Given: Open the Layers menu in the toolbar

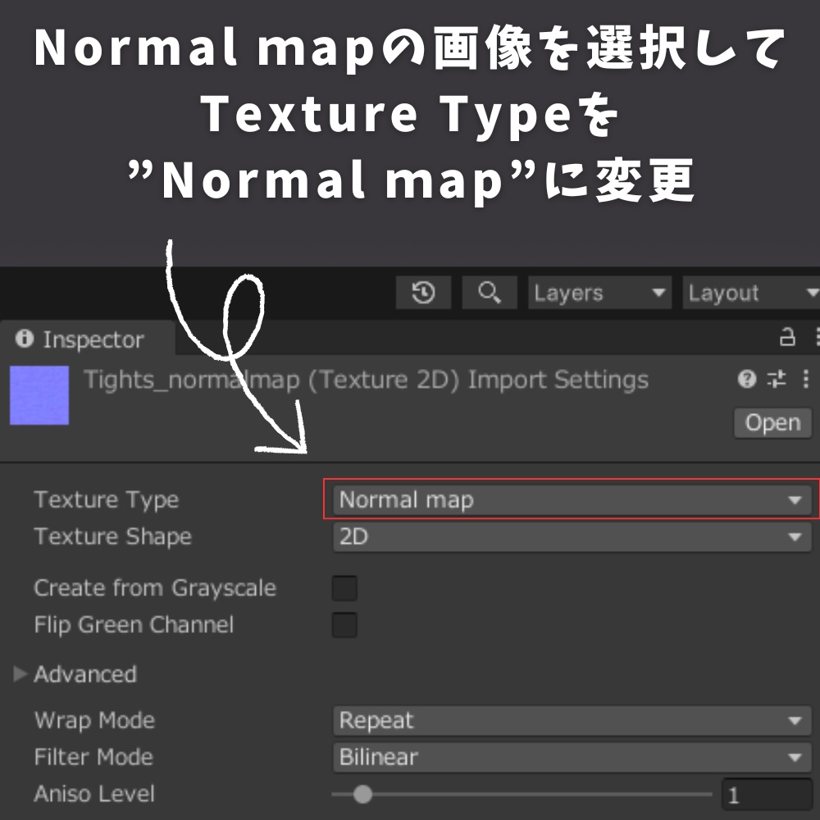Looking at the screenshot, I should click(x=599, y=293).
